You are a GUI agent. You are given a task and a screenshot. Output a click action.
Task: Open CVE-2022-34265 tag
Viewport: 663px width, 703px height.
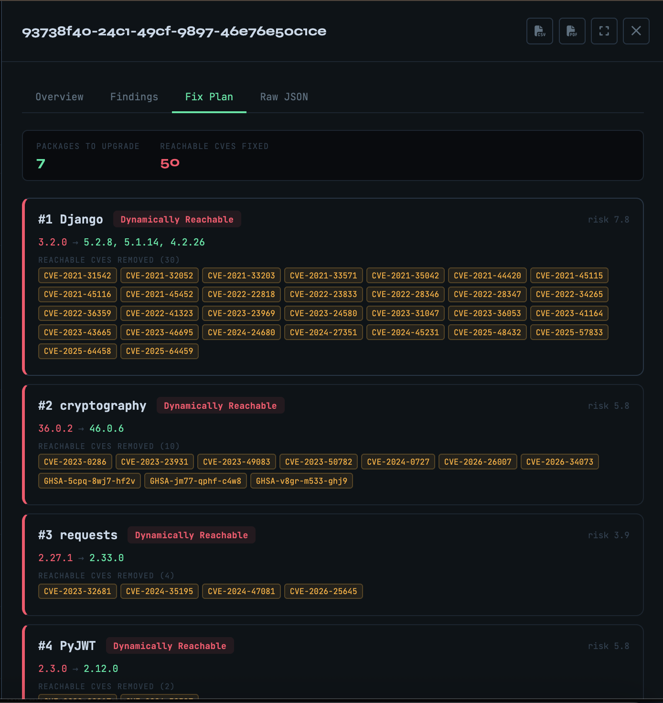point(569,294)
